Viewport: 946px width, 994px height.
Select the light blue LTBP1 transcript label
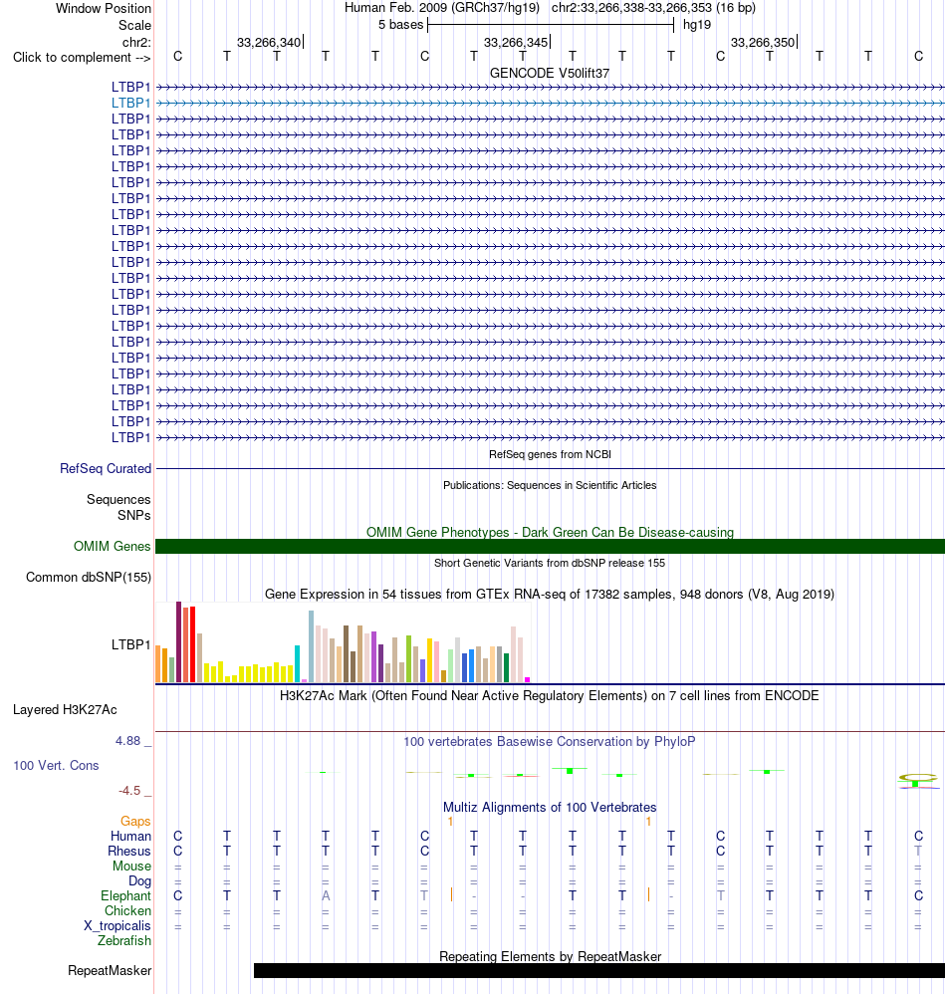[131, 103]
